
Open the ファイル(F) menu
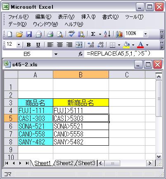(19, 17)
